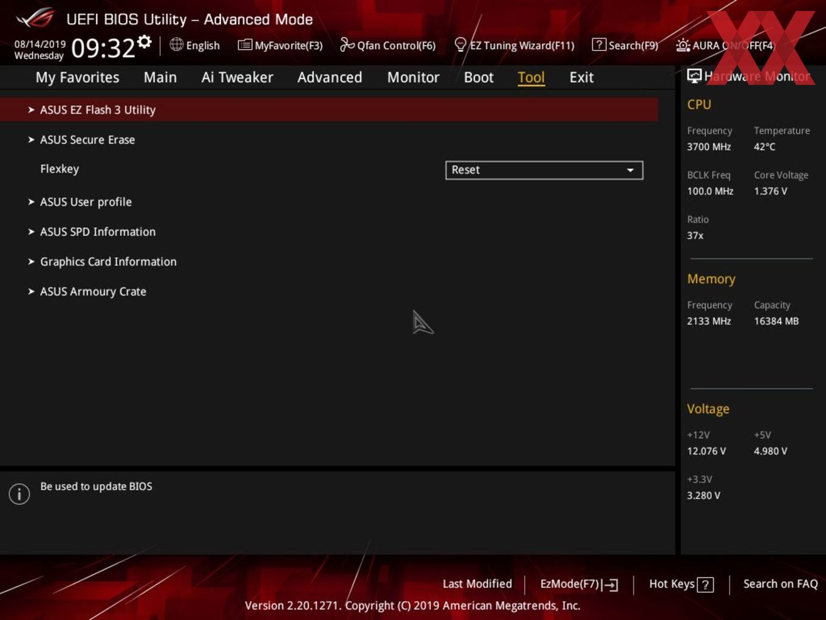Viewport: 826px width, 620px height.
Task: Open date and time settings gear
Action: point(144,41)
